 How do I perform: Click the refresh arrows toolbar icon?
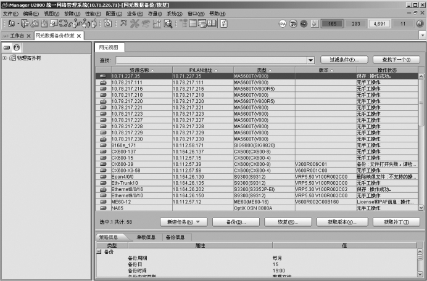coord(224,24)
